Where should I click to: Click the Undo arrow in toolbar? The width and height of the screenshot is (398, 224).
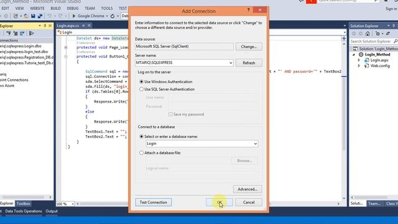[x=50, y=16]
